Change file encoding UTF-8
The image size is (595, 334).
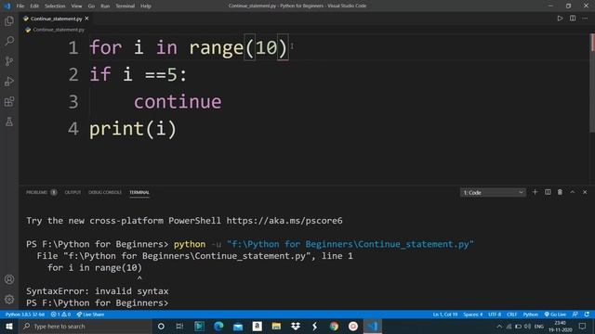[495, 315]
